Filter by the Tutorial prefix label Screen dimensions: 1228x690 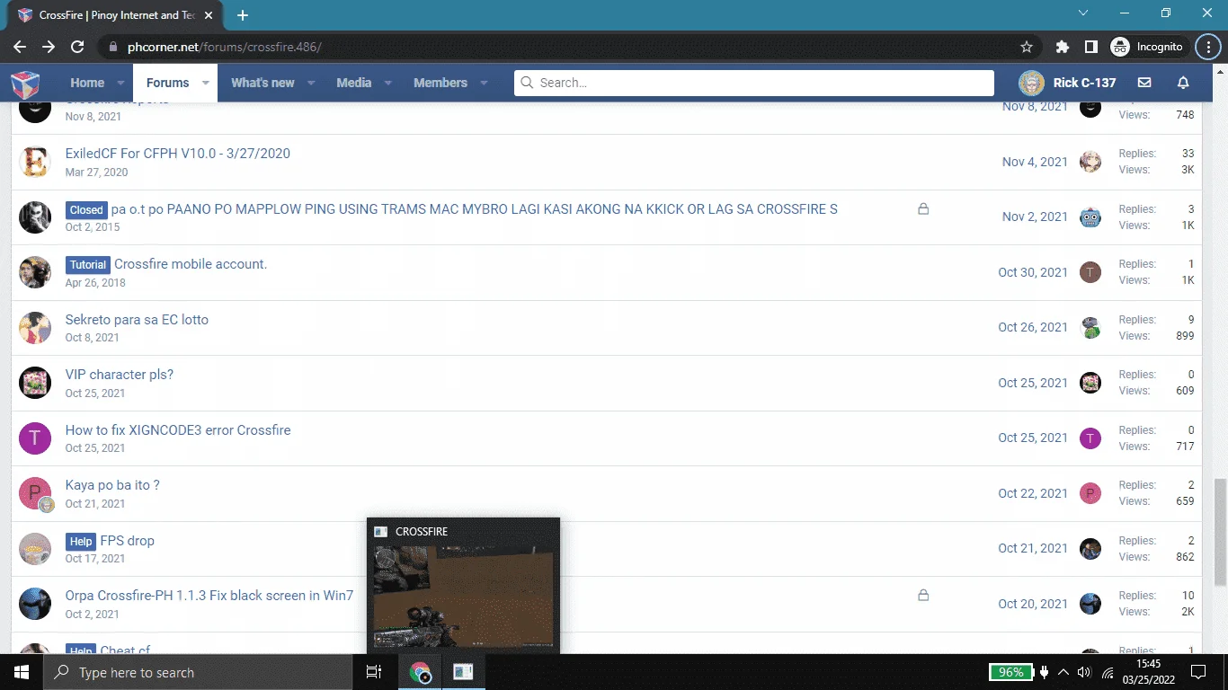pos(88,265)
